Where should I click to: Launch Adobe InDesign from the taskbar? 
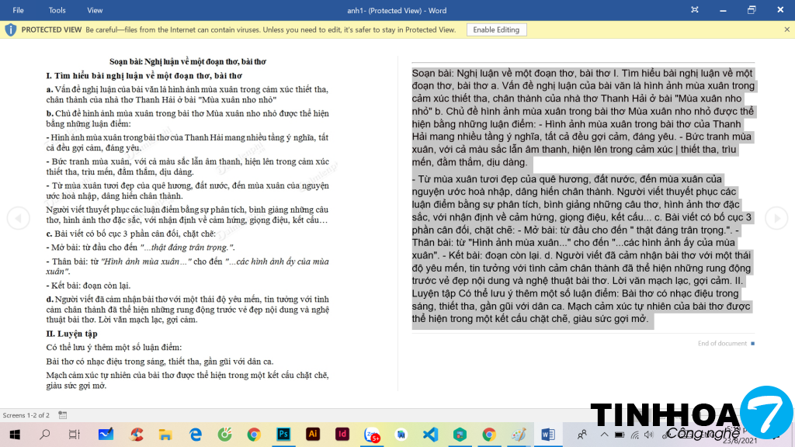[342, 434]
